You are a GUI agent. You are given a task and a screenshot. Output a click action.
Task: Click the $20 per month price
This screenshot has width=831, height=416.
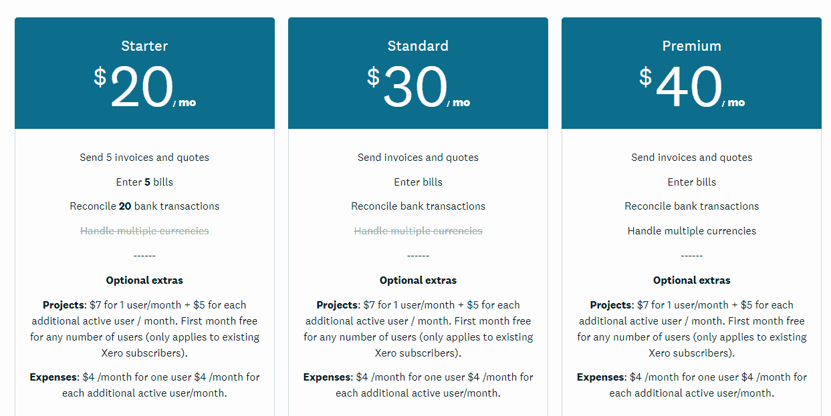[144, 87]
